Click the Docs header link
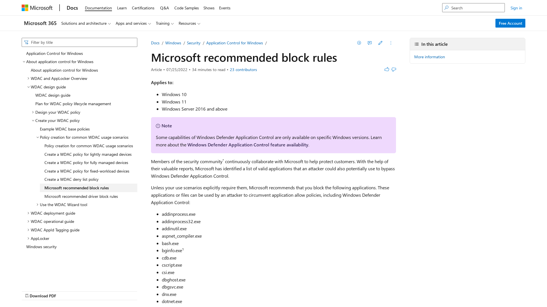Image resolution: width=547 pixels, height=307 pixels. [x=72, y=8]
